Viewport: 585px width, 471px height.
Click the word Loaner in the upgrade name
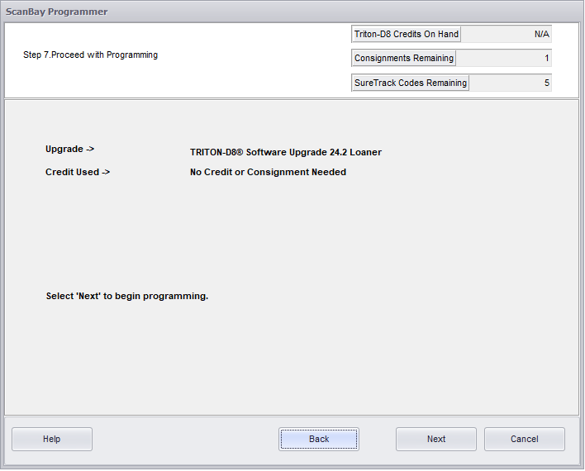point(364,152)
